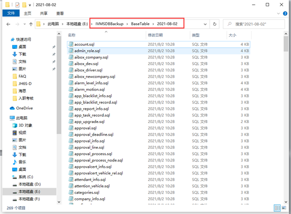Image resolution: width=291 pixels, height=214 pixels.
Task: Open 系统 (C:) drive
Action: click(x=26, y=177)
